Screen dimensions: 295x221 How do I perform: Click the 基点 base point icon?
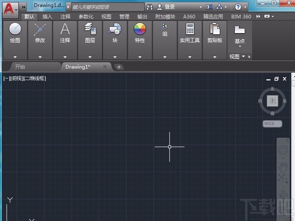point(240,30)
